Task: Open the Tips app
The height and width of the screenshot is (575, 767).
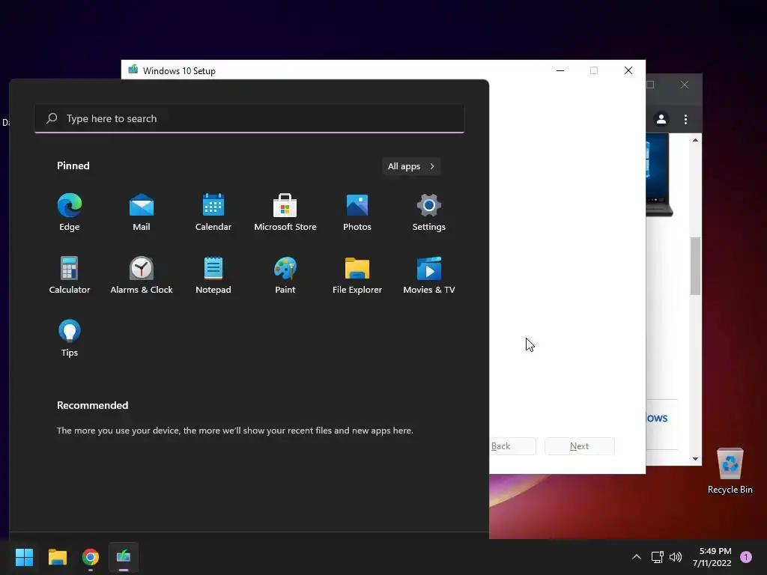Action: tap(70, 338)
